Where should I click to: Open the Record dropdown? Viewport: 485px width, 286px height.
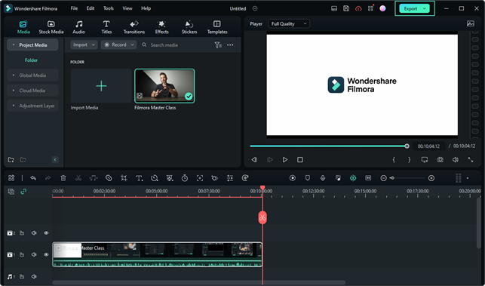(x=118, y=45)
